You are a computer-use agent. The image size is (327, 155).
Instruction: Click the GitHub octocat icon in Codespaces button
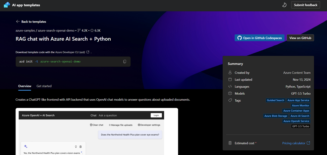(239, 38)
